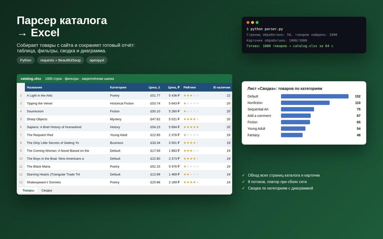Viewport: 383px width, 239px height.
Task: Click the star rating for 'Sharp Objects'
Action: tap(191, 119)
